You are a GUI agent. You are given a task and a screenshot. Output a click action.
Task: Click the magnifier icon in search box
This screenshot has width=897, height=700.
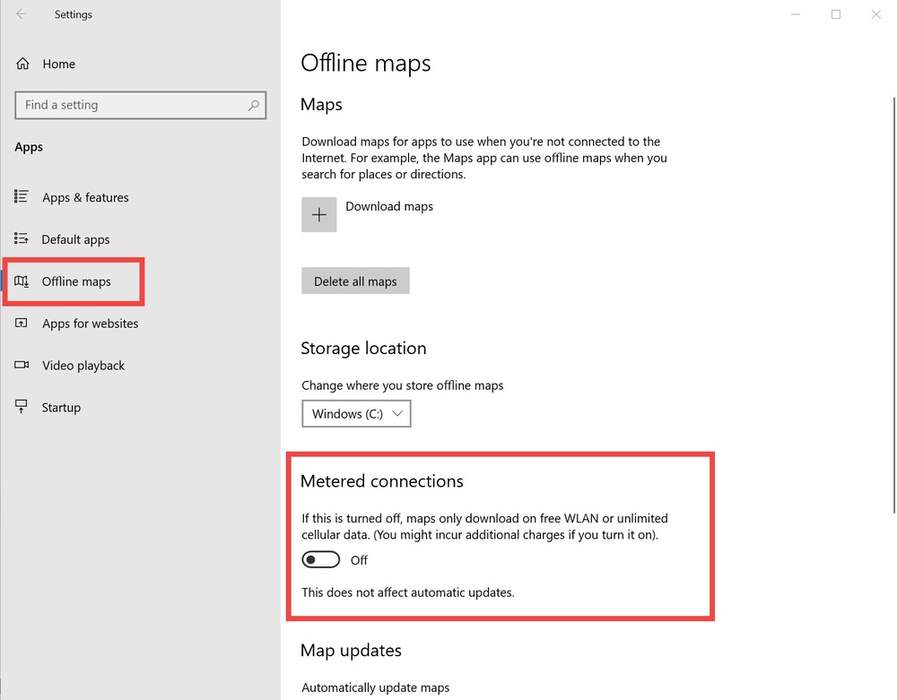point(254,105)
